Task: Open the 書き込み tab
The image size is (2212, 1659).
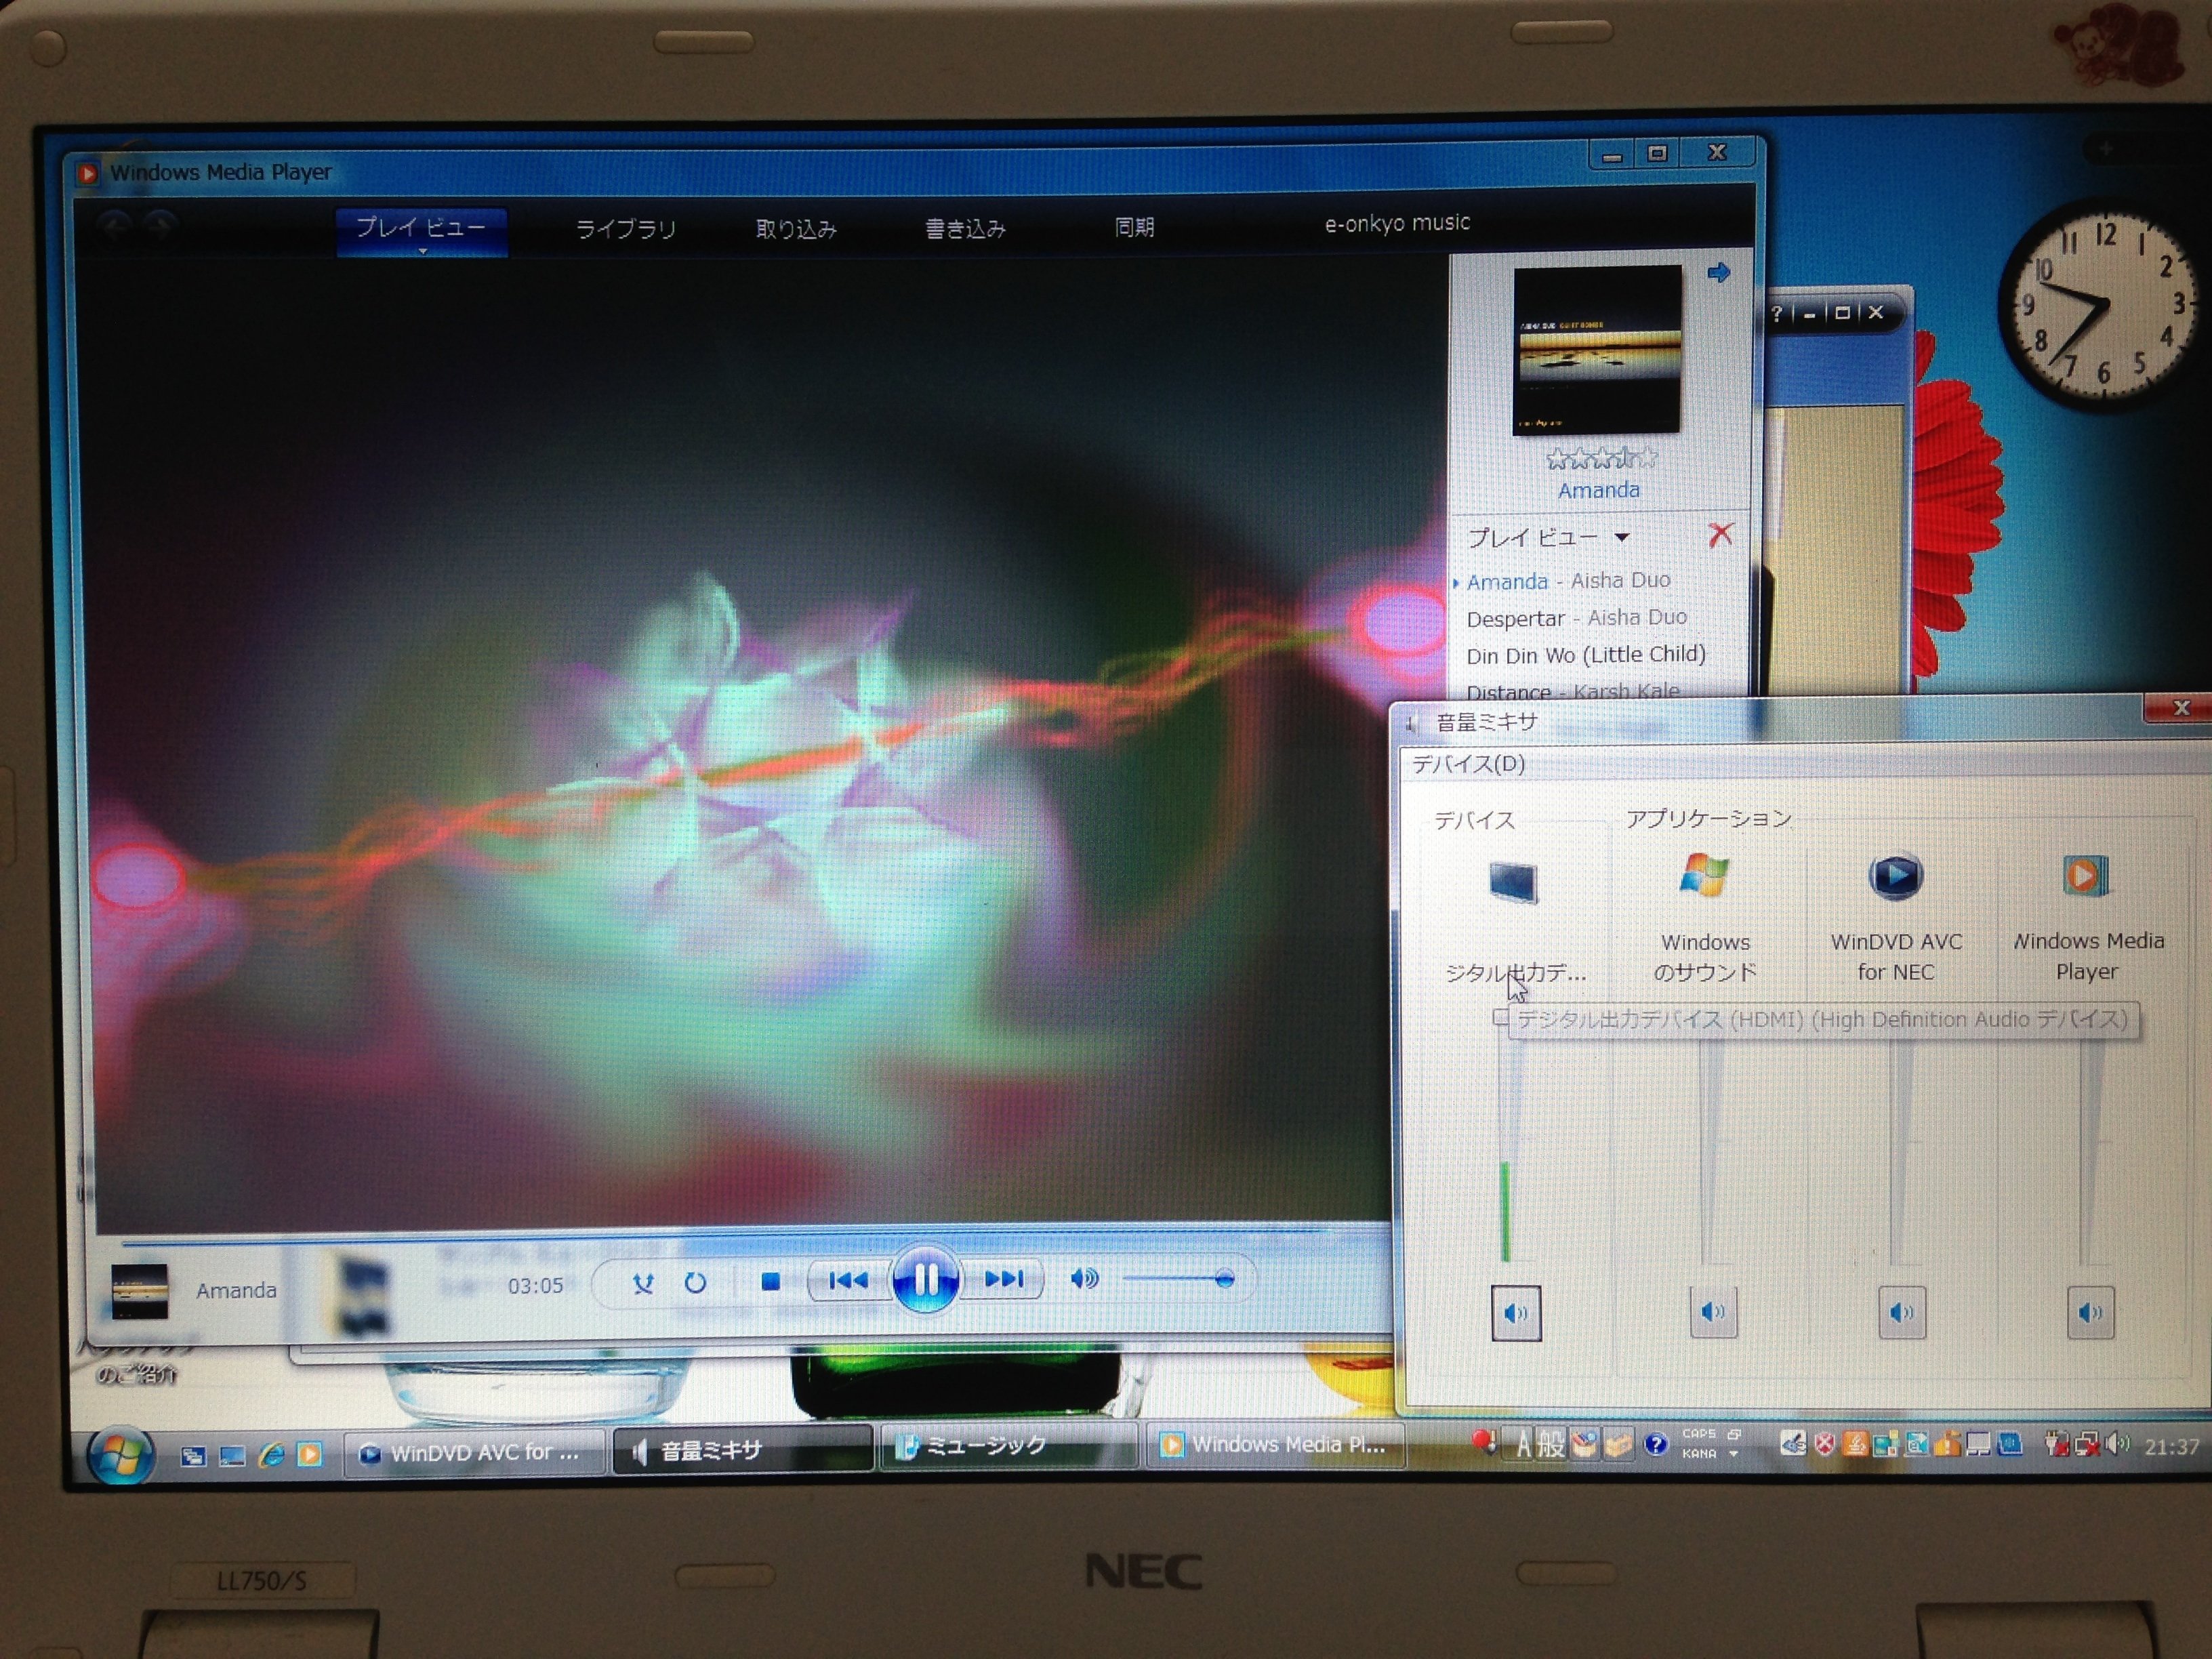Action: (x=965, y=228)
